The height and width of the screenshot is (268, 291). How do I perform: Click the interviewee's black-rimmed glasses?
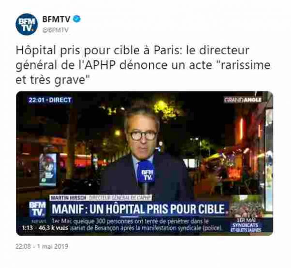[x=143, y=135]
